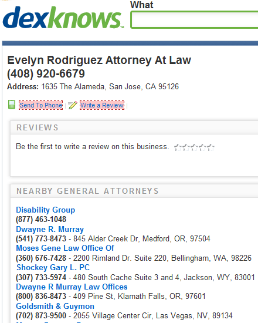Open Dwayne R. Murray listing
Screen dimensions: 258x323
pyautogui.click(x=50, y=229)
